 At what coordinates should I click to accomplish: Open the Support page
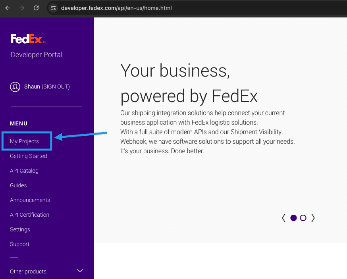coord(19,244)
